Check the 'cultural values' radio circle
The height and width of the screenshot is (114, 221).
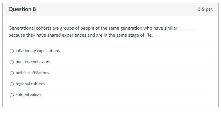click(12, 95)
